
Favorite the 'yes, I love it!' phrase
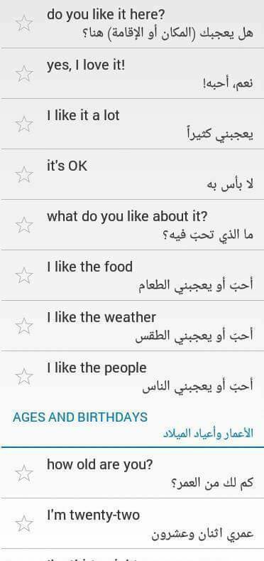coord(24,74)
